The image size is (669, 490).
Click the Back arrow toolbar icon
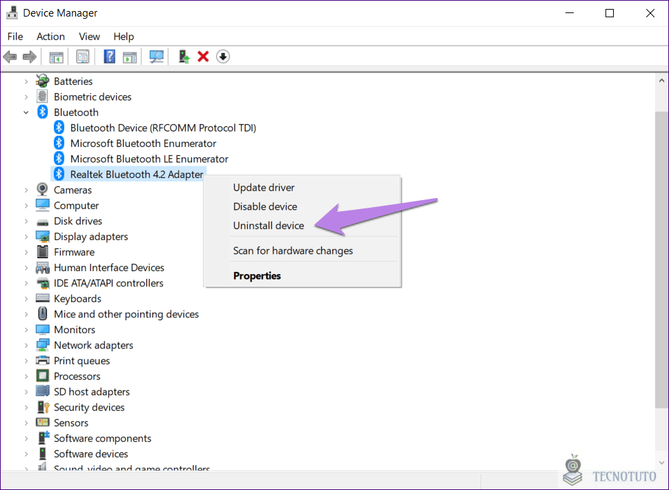click(10, 57)
